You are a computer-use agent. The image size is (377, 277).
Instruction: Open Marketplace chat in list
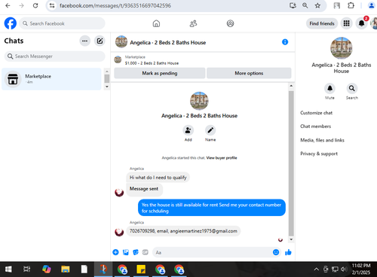coord(51,79)
